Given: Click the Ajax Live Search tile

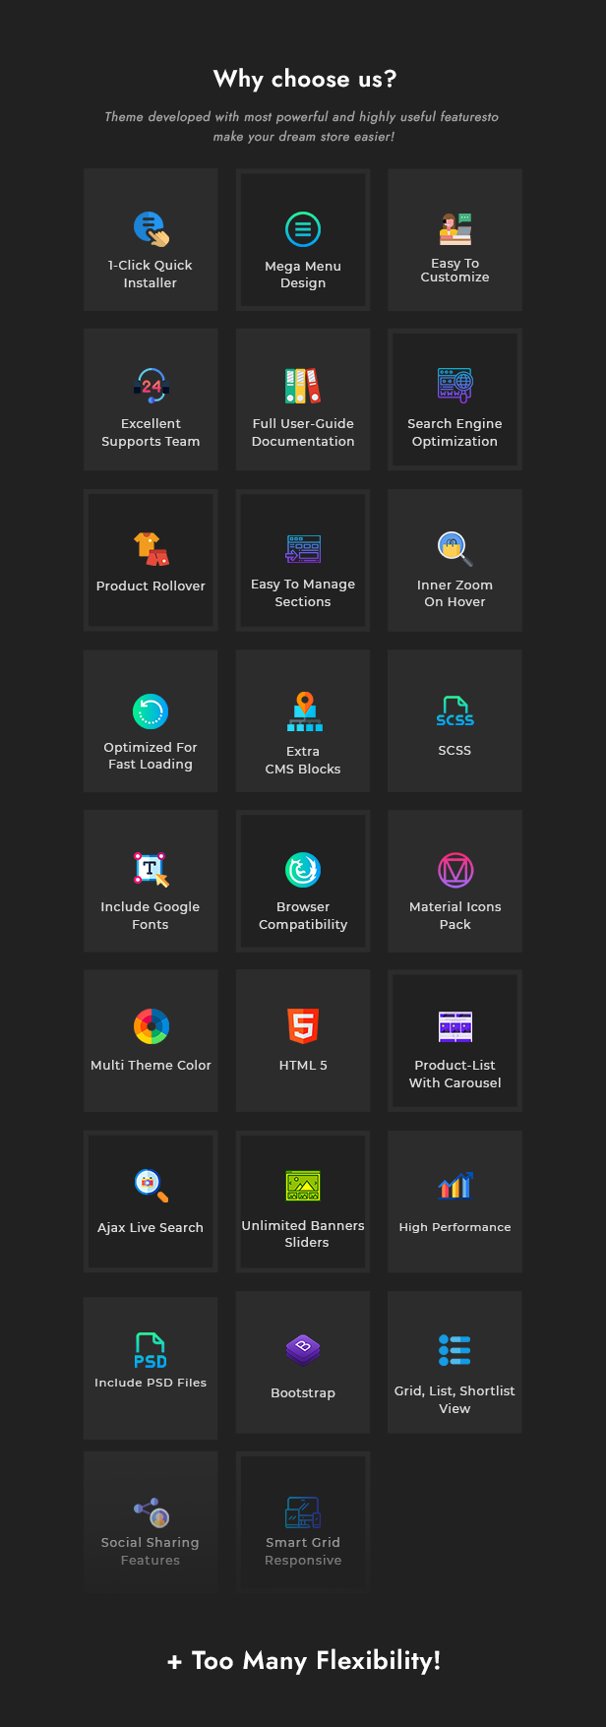Looking at the screenshot, I should [x=151, y=1202].
